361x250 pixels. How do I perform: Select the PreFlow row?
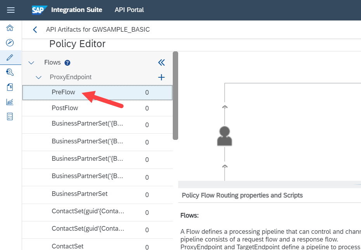[x=97, y=92]
